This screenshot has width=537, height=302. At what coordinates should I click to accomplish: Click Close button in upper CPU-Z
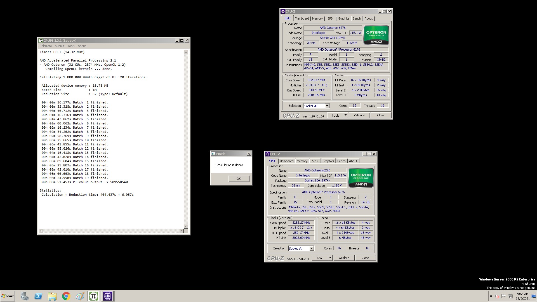click(381, 115)
